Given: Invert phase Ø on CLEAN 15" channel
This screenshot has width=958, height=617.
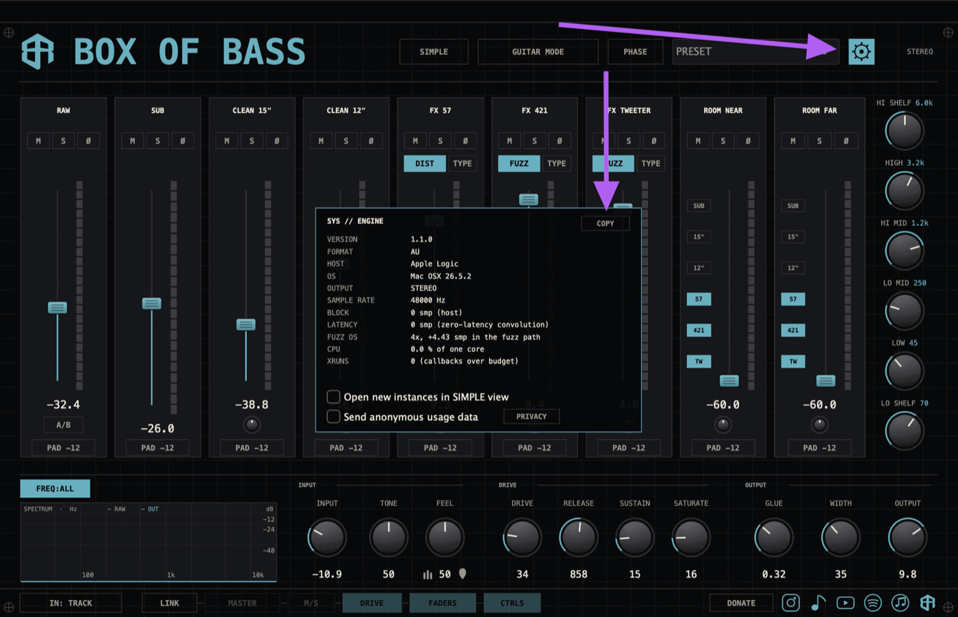Looking at the screenshot, I should [277, 141].
